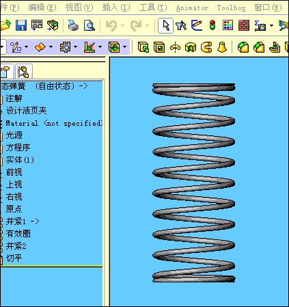
Task: Click the Save floppy disk icon
Action: click(21, 25)
